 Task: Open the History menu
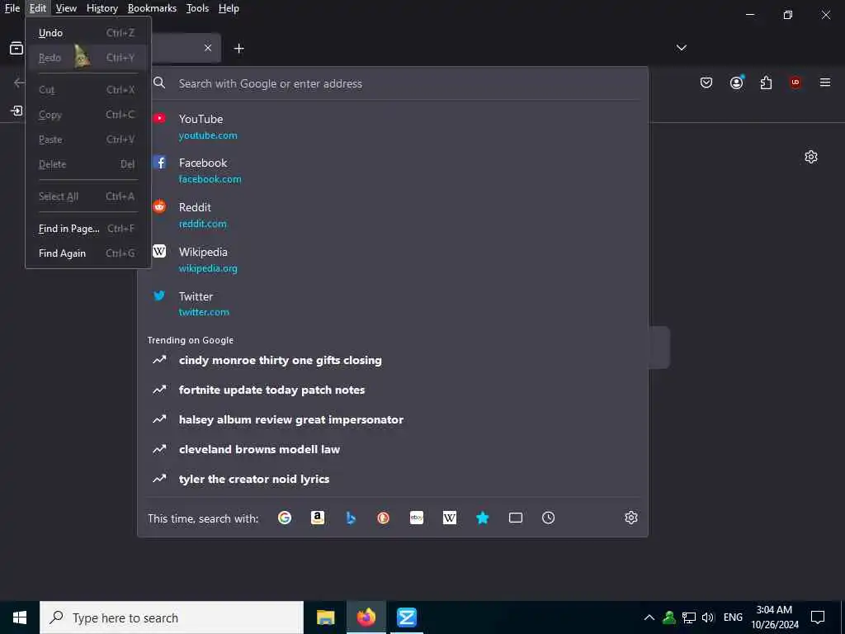click(101, 8)
